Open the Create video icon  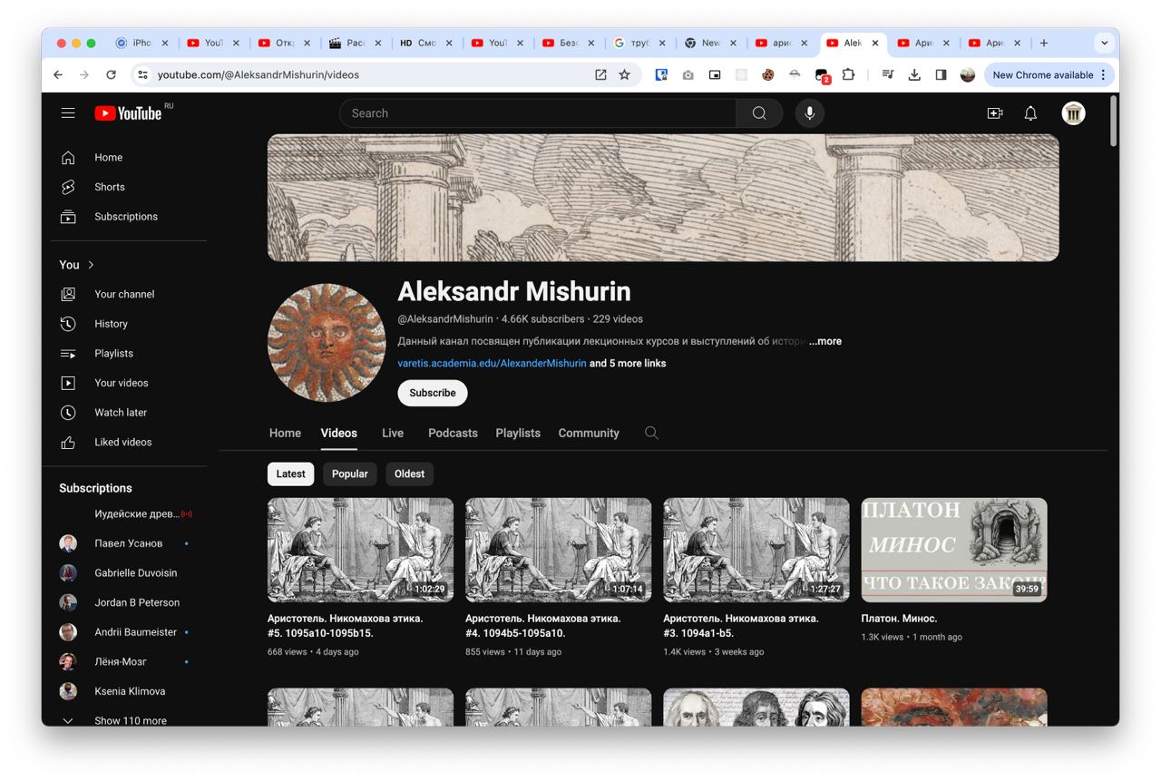[x=995, y=113]
